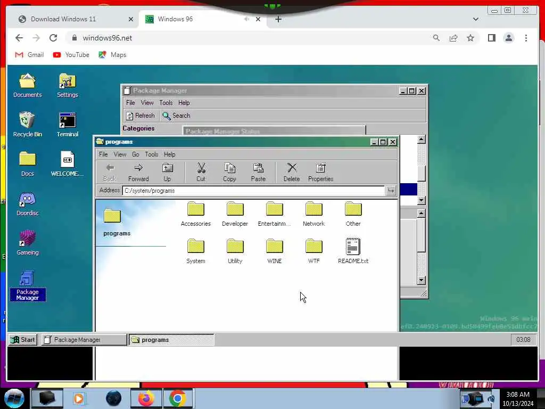The image size is (545, 409).
Task: Open the Go menu in programs window
Action: [136, 154]
